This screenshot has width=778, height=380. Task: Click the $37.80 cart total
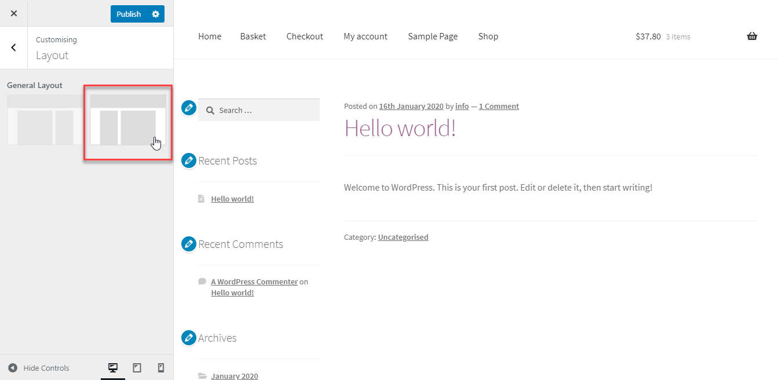coord(648,36)
